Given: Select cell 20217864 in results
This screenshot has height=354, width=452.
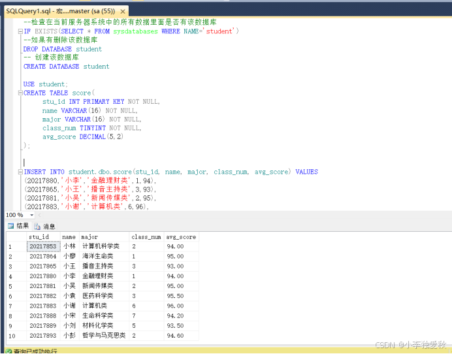Looking at the screenshot, I should click(43, 256).
